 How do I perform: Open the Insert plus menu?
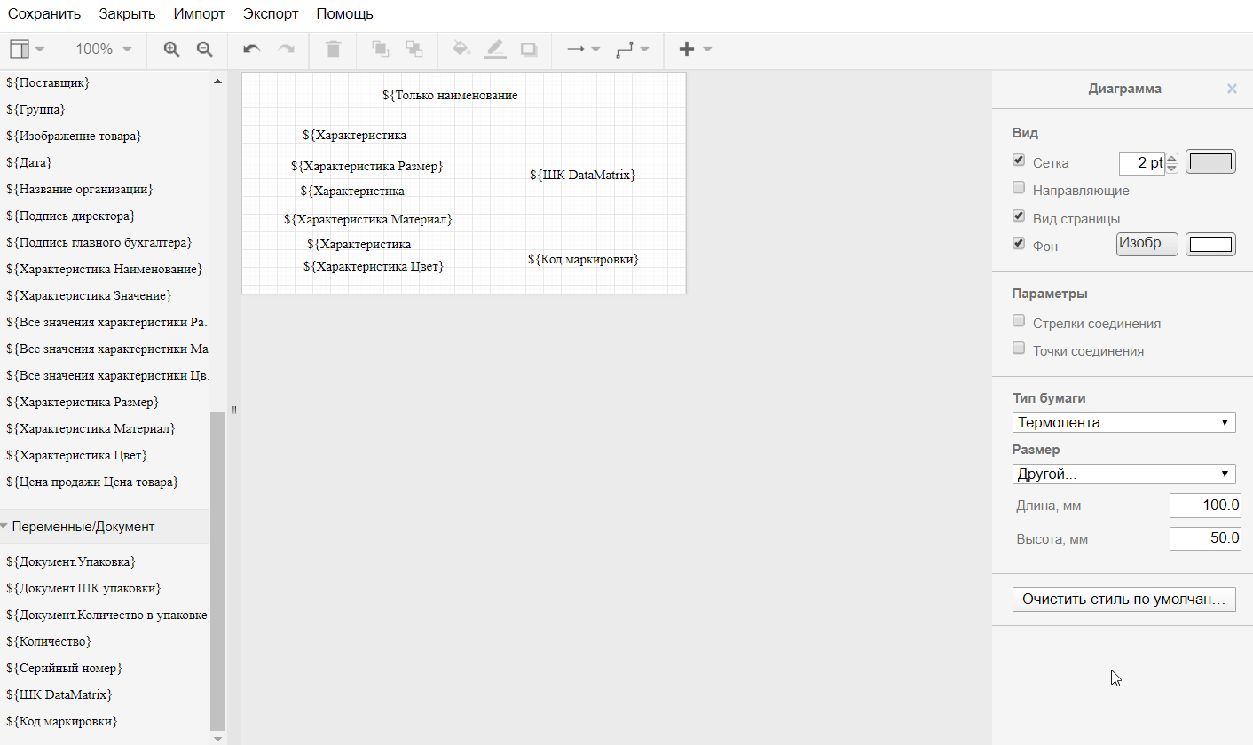coord(694,50)
